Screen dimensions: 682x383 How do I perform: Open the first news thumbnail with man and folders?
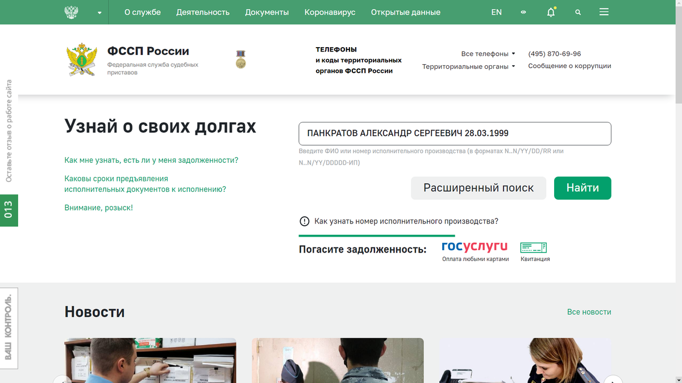tap(150, 360)
